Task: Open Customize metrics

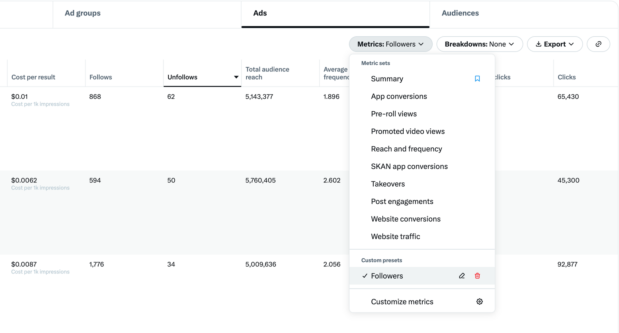Action: pyautogui.click(x=402, y=301)
